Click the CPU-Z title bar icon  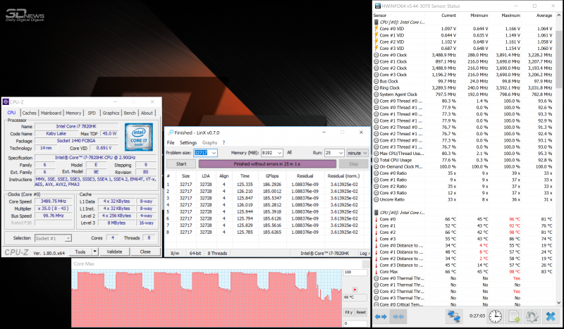[x=6, y=102]
